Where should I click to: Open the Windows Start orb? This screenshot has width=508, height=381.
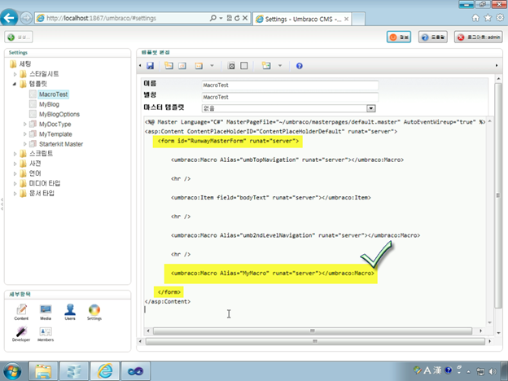click(x=12, y=371)
